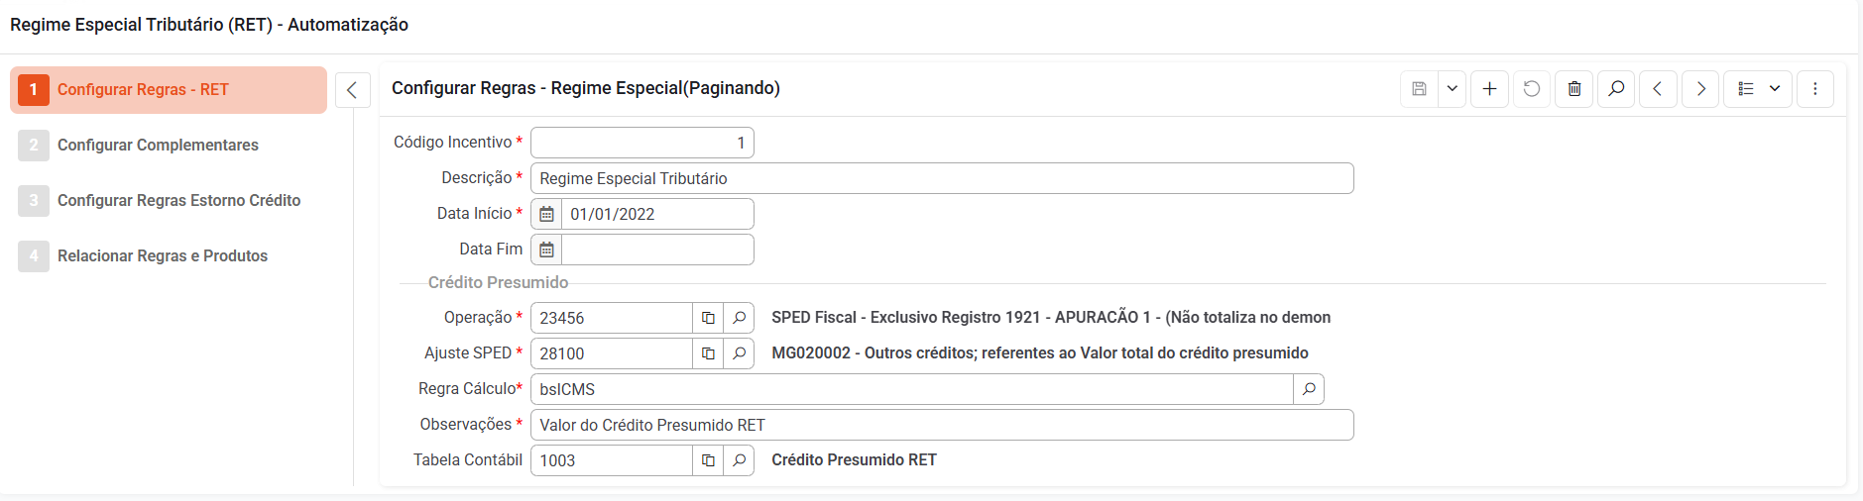Click the undo/refresh icon in toolbar
Viewport: 1863px width, 501px height.
(x=1532, y=89)
